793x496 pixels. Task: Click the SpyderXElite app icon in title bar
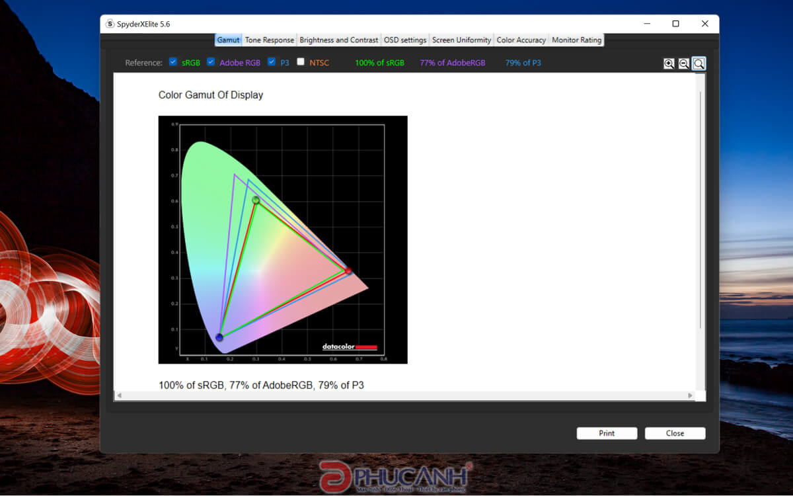[x=110, y=24]
